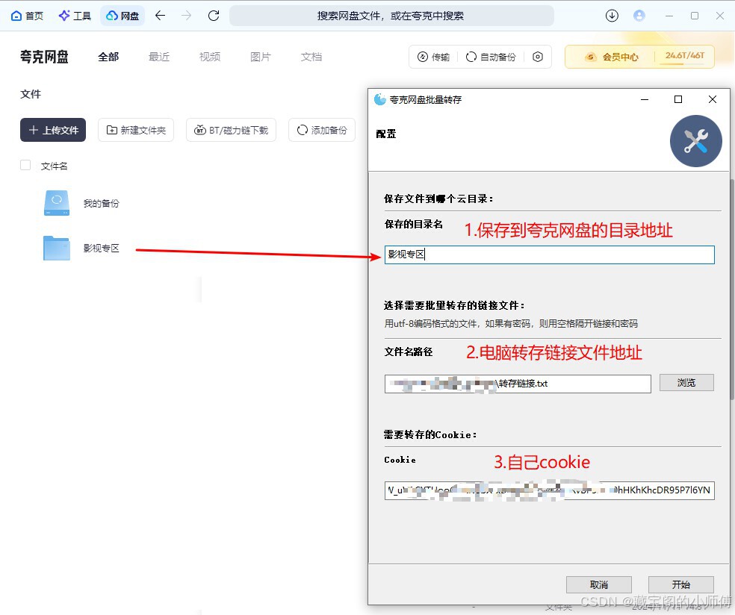
Task: Open 自动备份 auto backup
Action: point(491,57)
